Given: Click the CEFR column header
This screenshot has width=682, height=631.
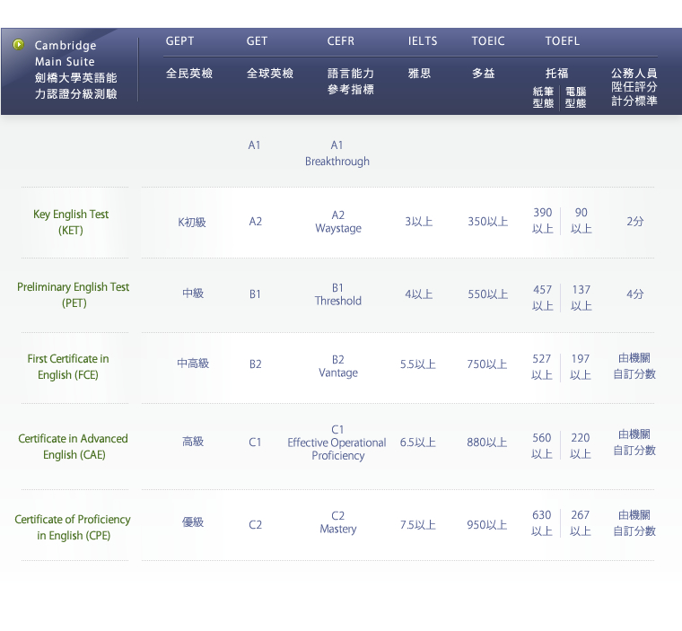Looking at the screenshot, I should click(x=341, y=41).
